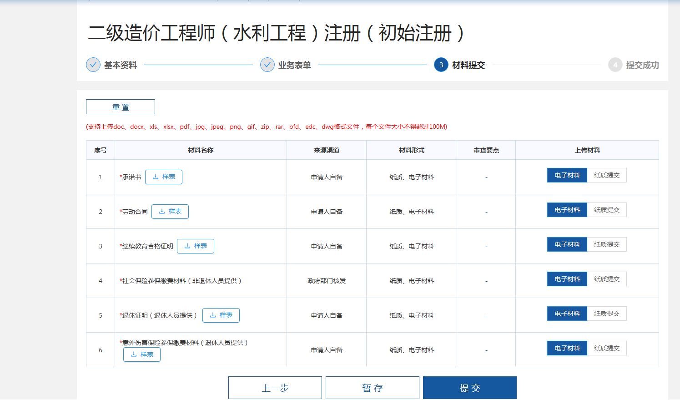
Task: Go to the 提交成功 step label
Action: [642, 66]
